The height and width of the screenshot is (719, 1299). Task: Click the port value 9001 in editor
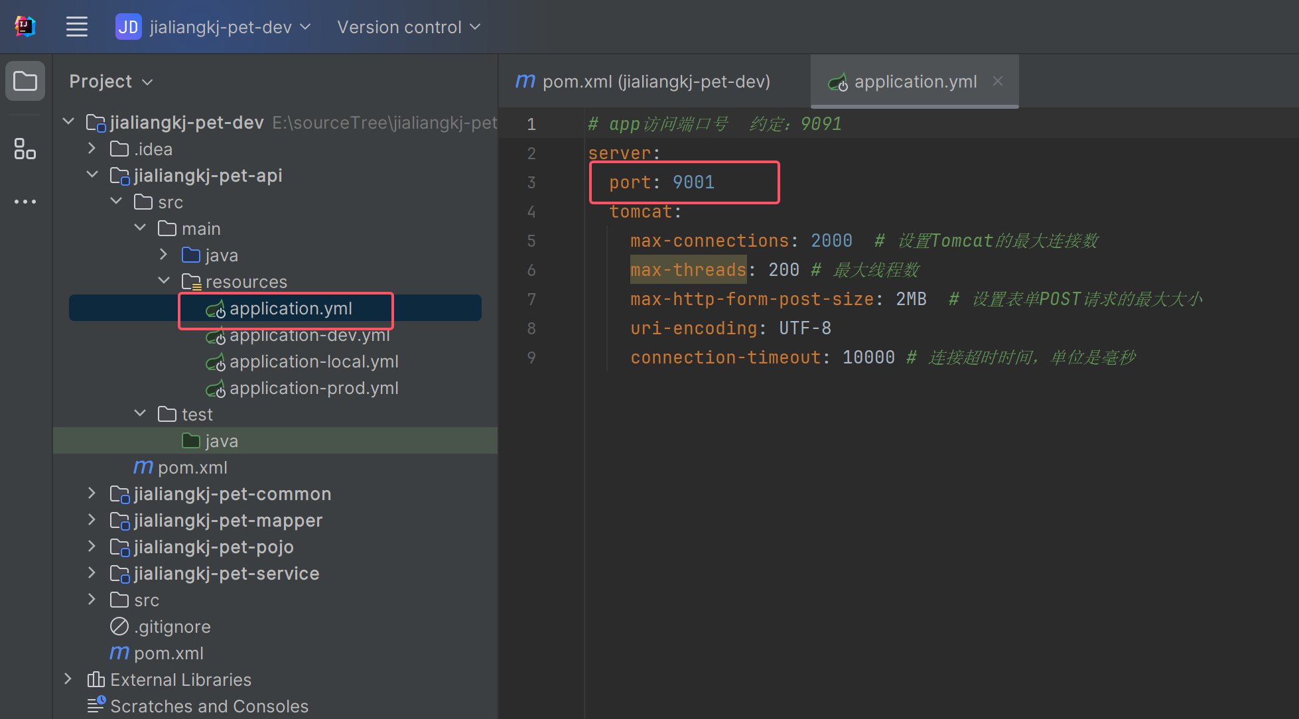pos(693,182)
